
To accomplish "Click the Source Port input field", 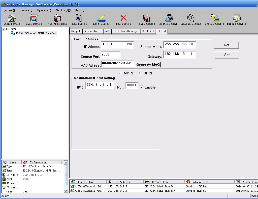I will [x=111, y=55].
